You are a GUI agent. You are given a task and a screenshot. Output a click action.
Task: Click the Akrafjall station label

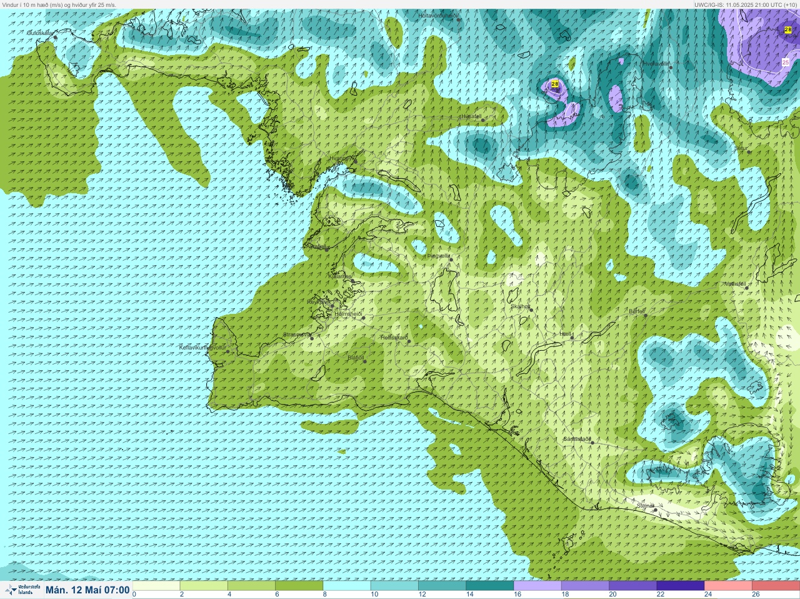317,246
